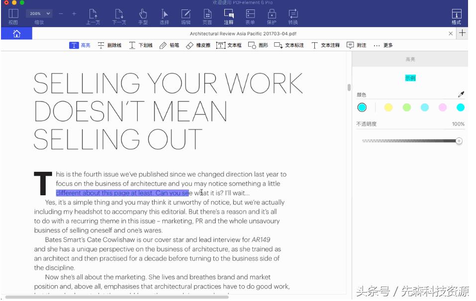476x301 pixels.
Task: Choose the rightmost cyan highlight color
Action: 461,107
